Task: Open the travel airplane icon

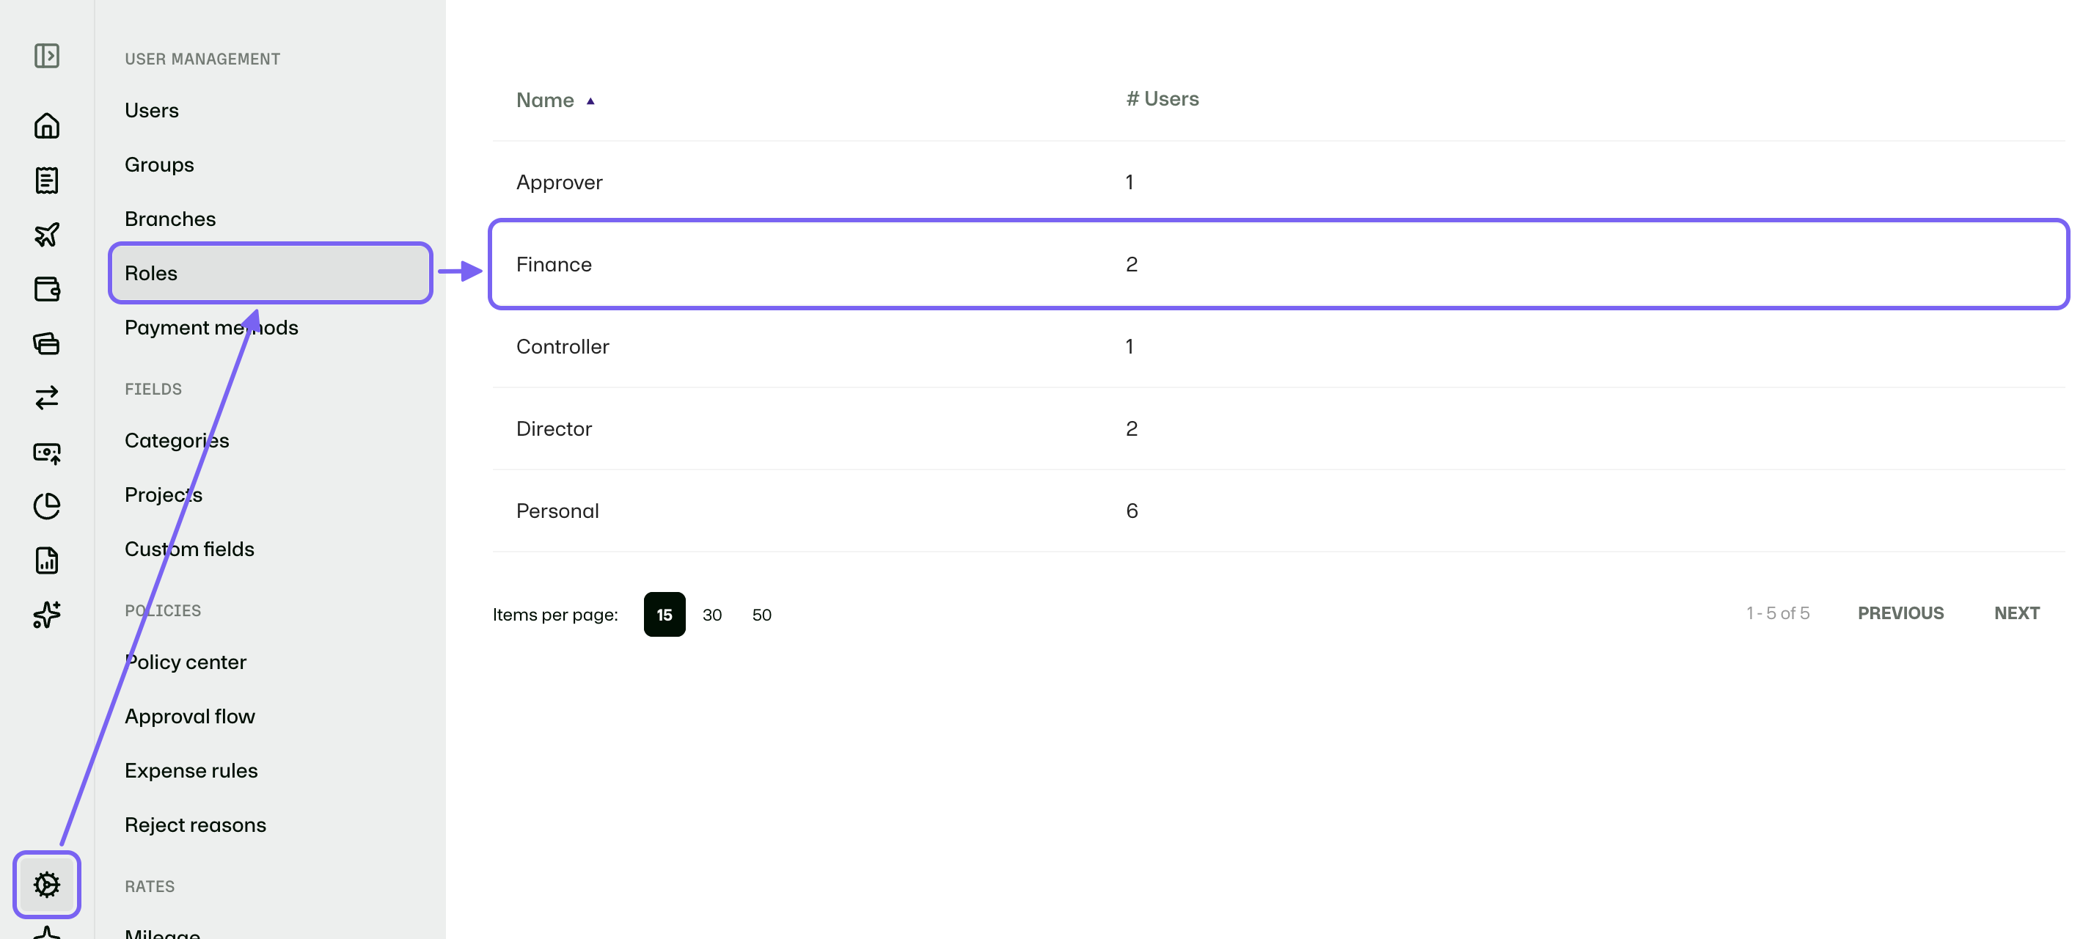Action: click(47, 234)
